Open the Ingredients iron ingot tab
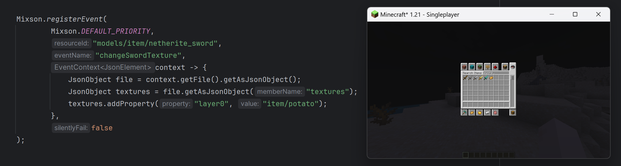This screenshot has width=621, height=166. [x=488, y=112]
